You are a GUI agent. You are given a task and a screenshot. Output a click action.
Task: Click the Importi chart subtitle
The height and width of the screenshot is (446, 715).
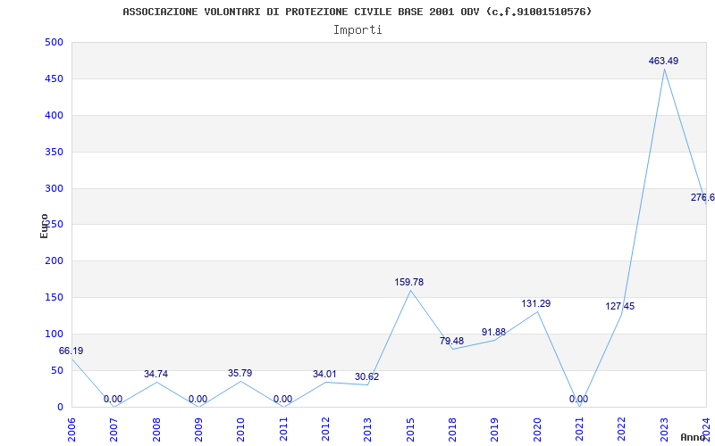(x=357, y=30)
